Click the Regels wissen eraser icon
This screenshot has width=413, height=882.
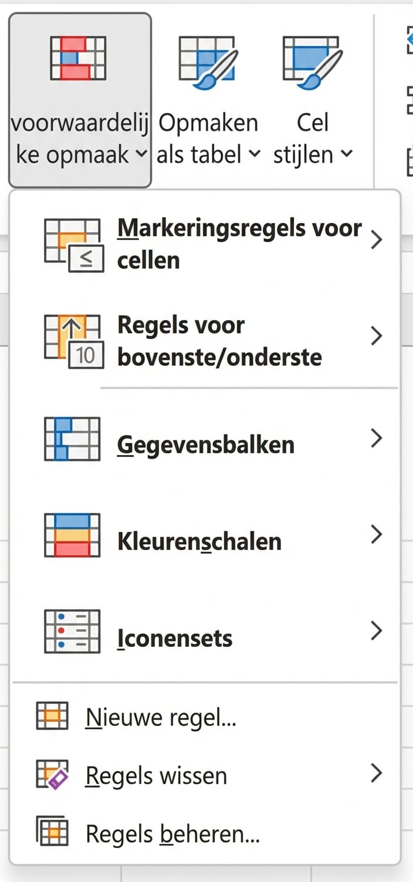(52, 775)
